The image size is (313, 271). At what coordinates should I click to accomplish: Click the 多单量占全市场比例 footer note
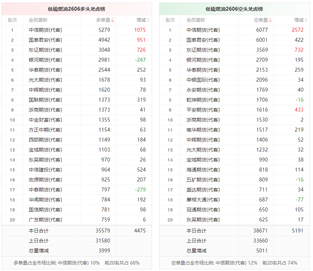pyautogui.click(x=76, y=263)
